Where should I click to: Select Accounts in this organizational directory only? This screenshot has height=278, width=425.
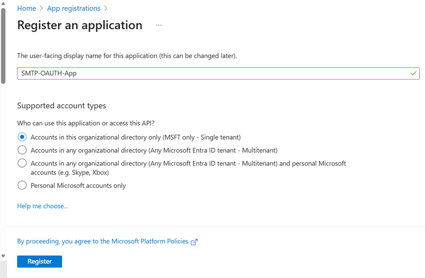coord(22,137)
